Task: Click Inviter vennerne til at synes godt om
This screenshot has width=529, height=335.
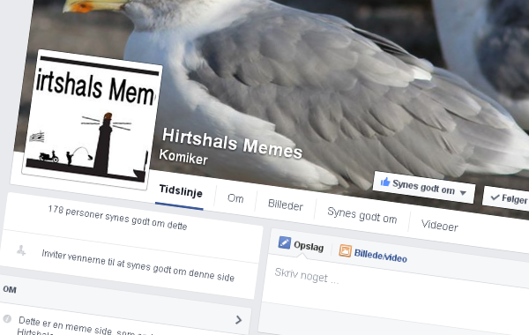Action: [138, 265]
